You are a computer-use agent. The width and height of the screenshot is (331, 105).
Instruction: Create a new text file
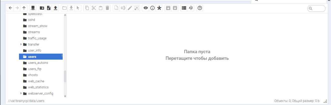[x=49, y=8]
